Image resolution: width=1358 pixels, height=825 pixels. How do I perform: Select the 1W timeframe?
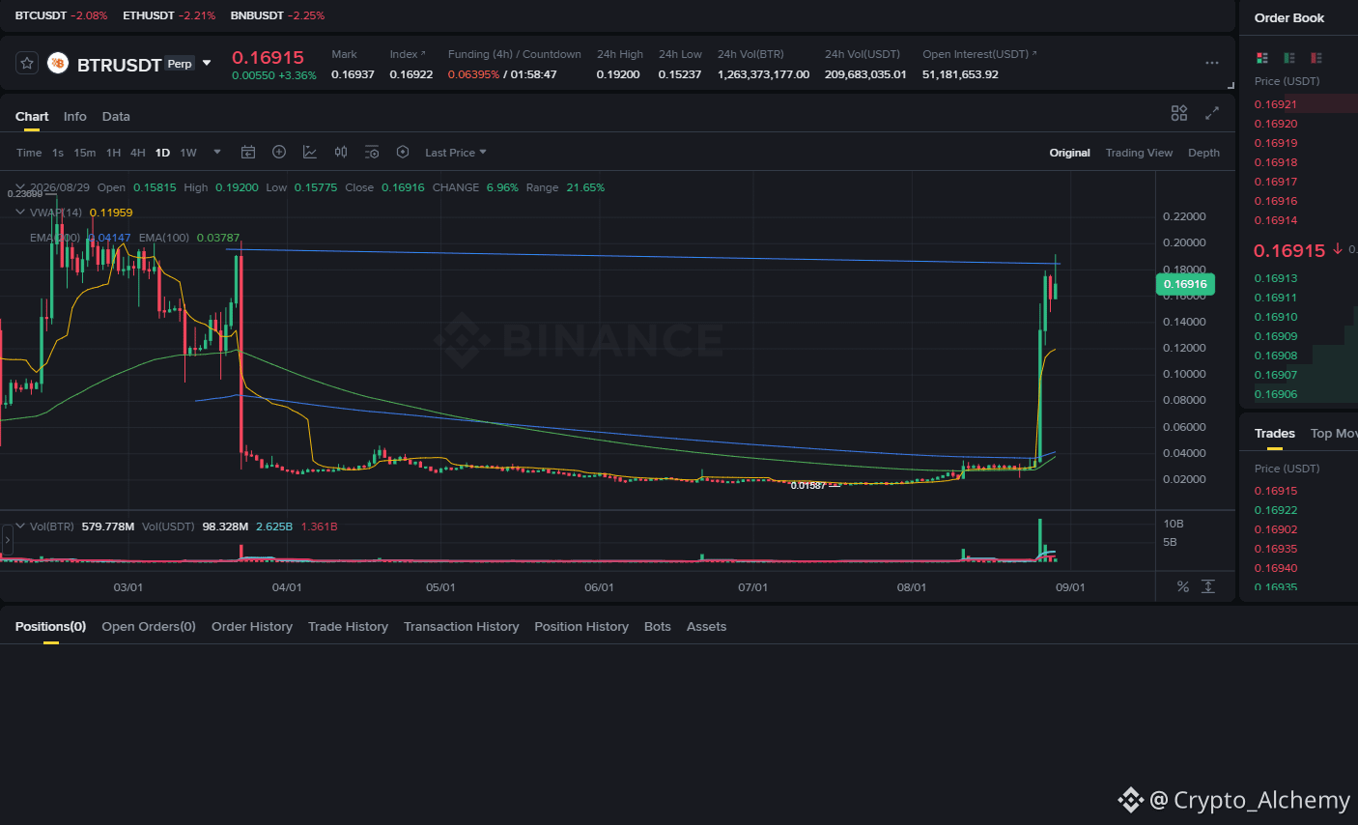(x=188, y=153)
